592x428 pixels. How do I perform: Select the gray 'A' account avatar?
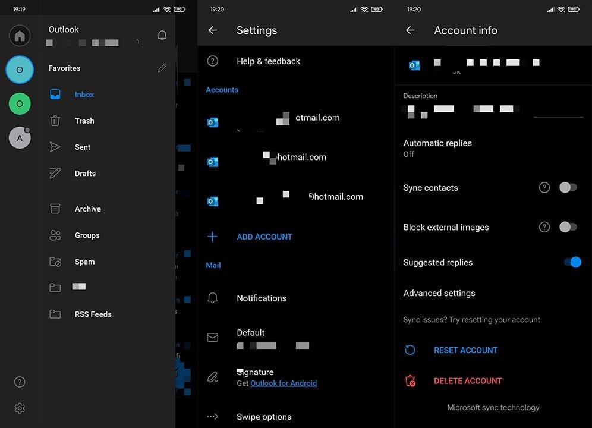20,137
